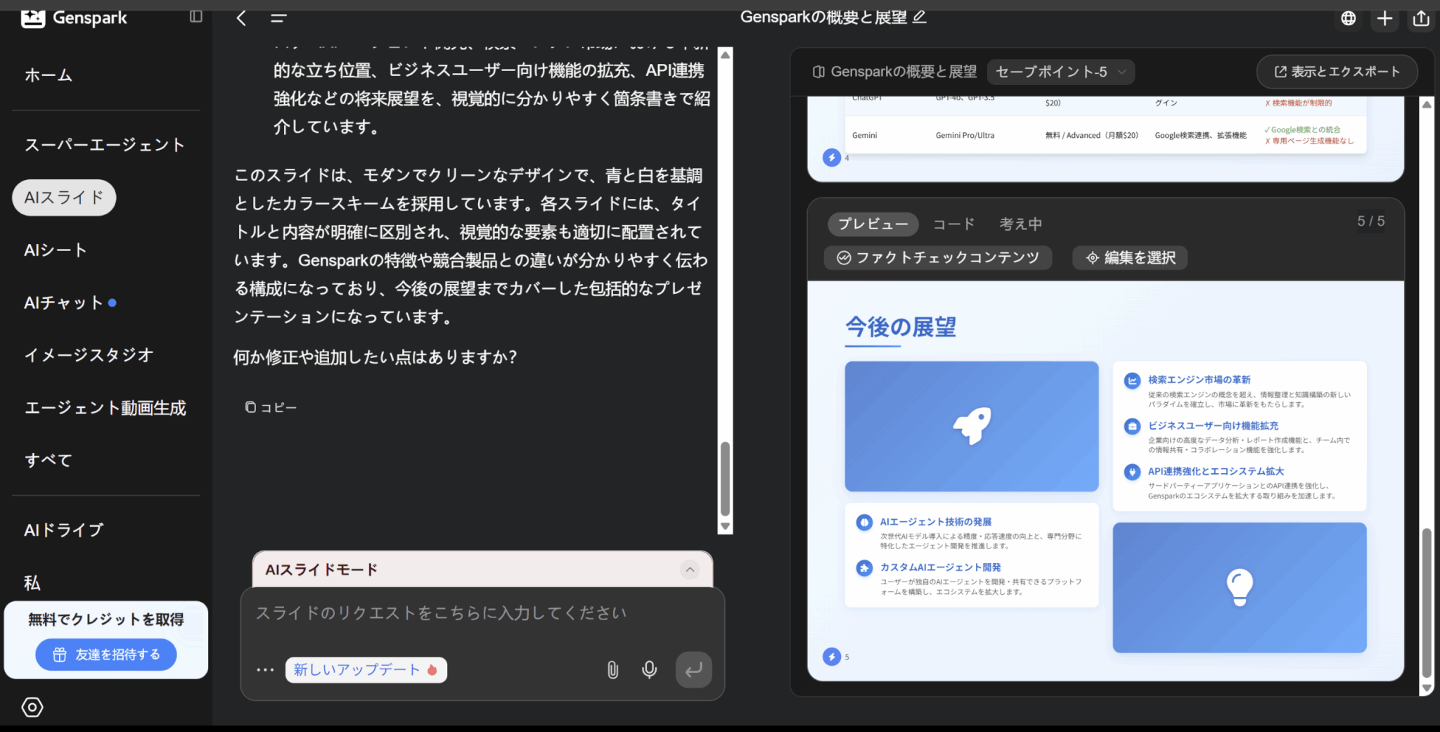This screenshot has width=1440, height=732.
Task: Select AIスライド in the sidebar
Action: 64,198
